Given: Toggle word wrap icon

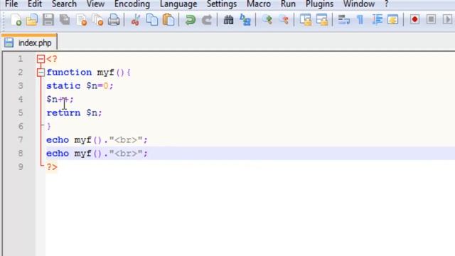Looking at the screenshot, I should pyautogui.click(x=344, y=20).
